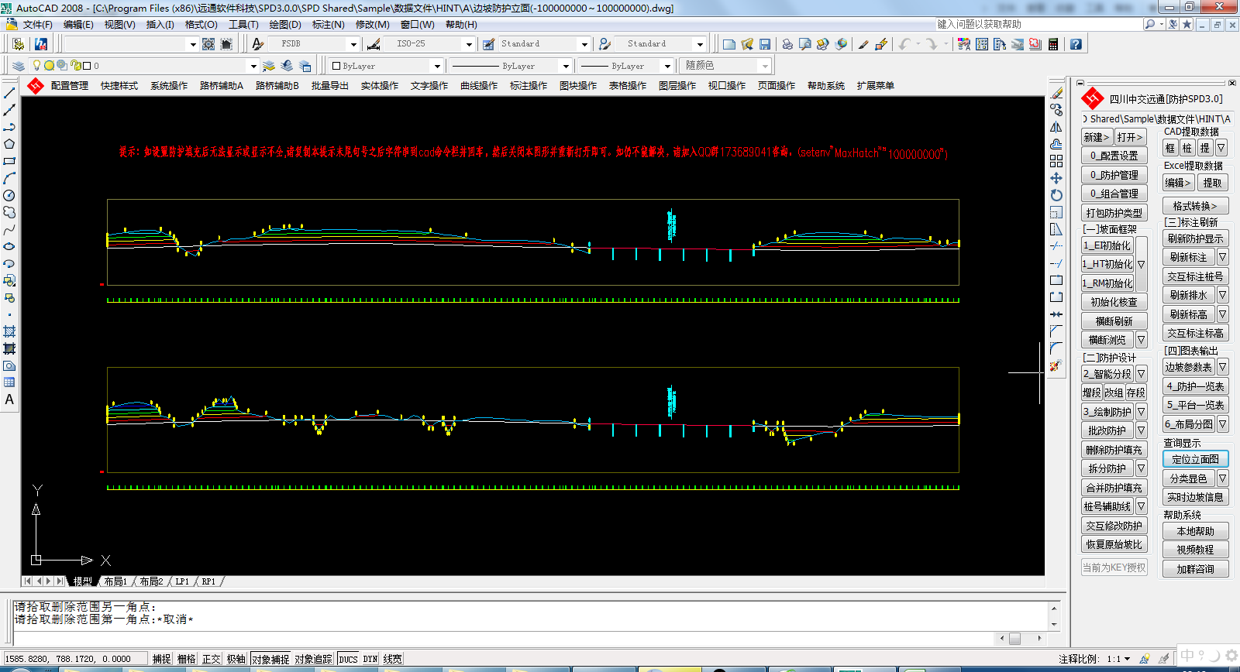Select the Circle draw tool
1240x672 pixels.
(x=9, y=195)
